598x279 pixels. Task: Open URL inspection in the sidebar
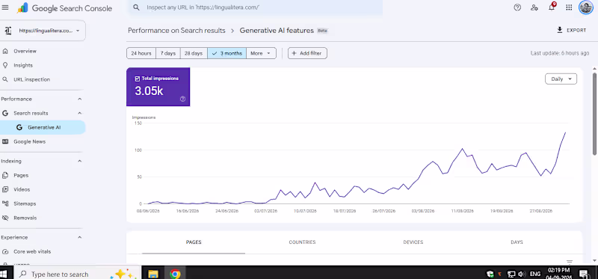click(x=31, y=79)
